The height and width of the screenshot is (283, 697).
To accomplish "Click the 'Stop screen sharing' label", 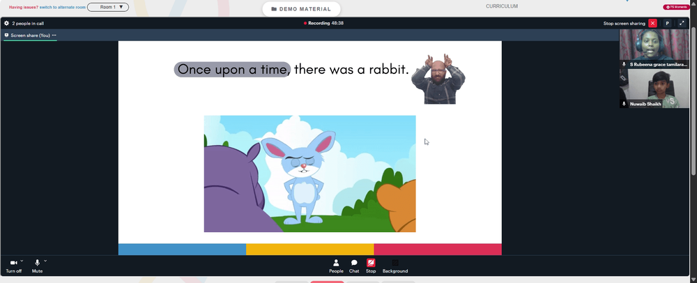I will point(624,23).
